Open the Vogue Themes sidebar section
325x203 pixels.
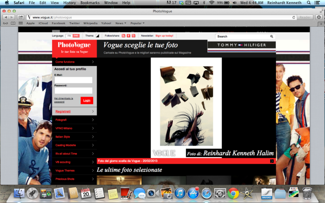(x=74, y=171)
